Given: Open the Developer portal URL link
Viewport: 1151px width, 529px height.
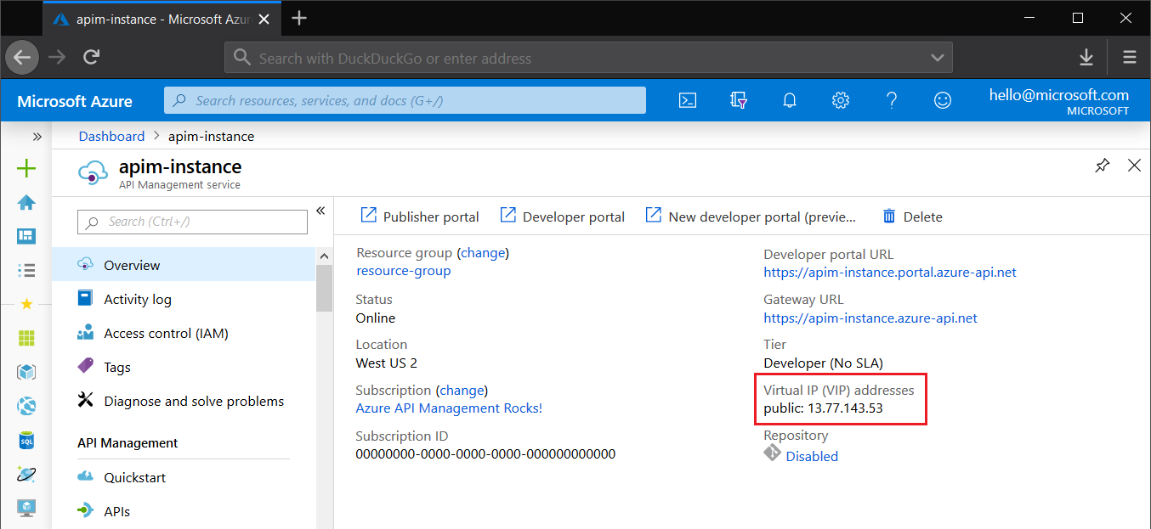Looking at the screenshot, I should (x=890, y=273).
